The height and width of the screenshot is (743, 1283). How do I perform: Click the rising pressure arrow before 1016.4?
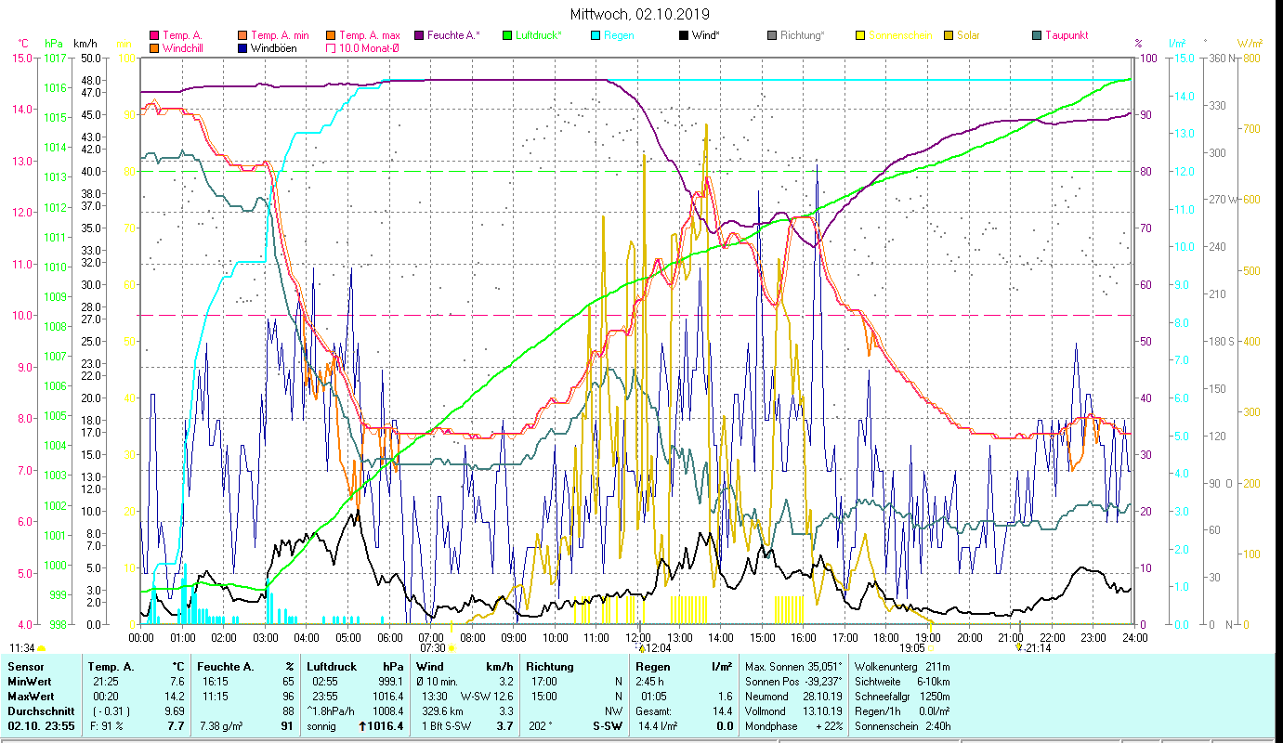pyautogui.click(x=361, y=726)
